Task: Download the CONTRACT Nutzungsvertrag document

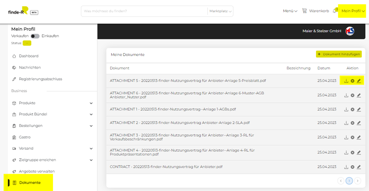Action: point(346,167)
